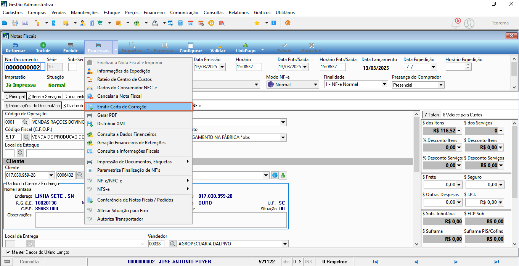
Task: Toggle Manter Dados do Último Lançto checkbox
Action: (x=8, y=252)
